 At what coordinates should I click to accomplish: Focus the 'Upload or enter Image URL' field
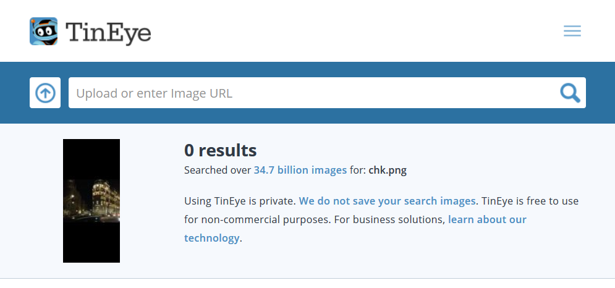point(309,93)
